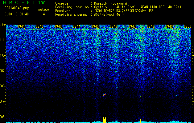Image resolution: width=194 pixels, height=123 pixels.
Task: Click the kHz axis unit label
Action: click(x=3, y=25)
